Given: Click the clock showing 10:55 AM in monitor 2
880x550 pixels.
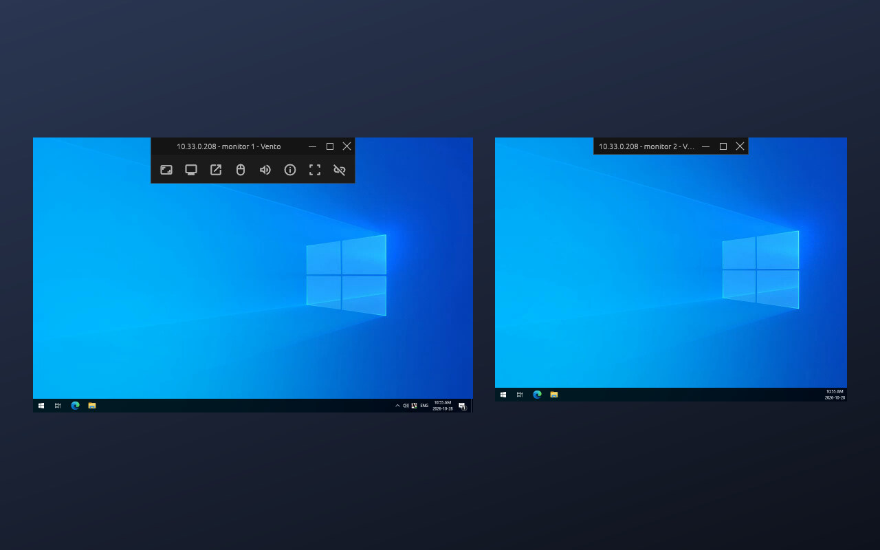Looking at the screenshot, I should (835, 395).
